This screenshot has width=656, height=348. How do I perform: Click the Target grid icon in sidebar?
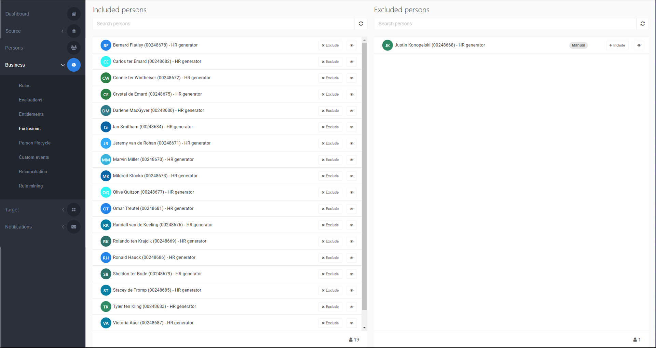click(x=74, y=210)
